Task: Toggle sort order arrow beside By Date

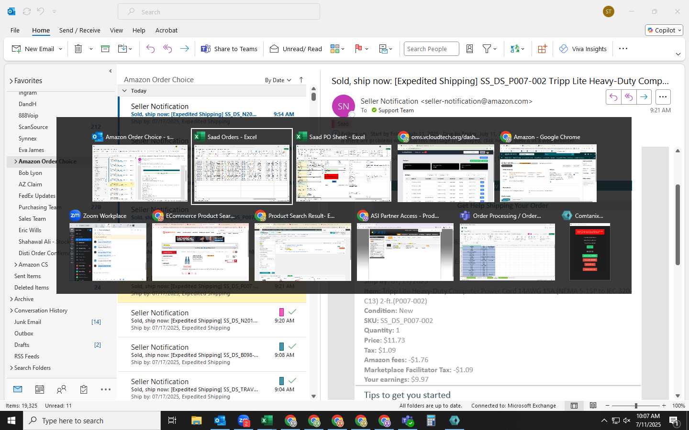Action: (x=301, y=80)
